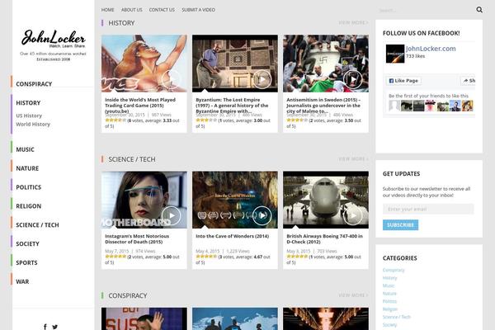Select Religon in the sidebar

28,206
